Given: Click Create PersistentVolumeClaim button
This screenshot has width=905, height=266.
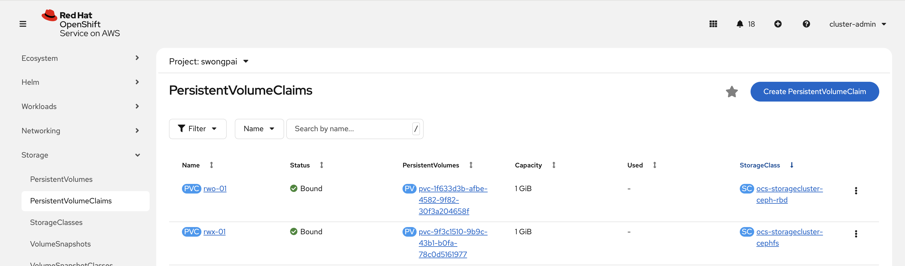Looking at the screenshot, I should pos(814,91).
